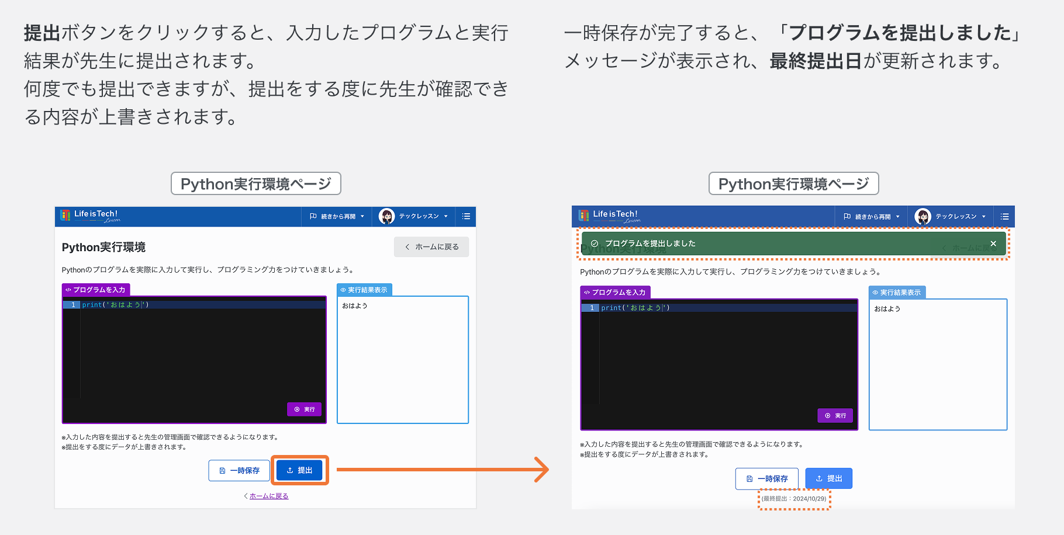This screenshot has height=535, width=1064.
Task: Click 一時保存 button in right screenshot
Action: [766, 479]
